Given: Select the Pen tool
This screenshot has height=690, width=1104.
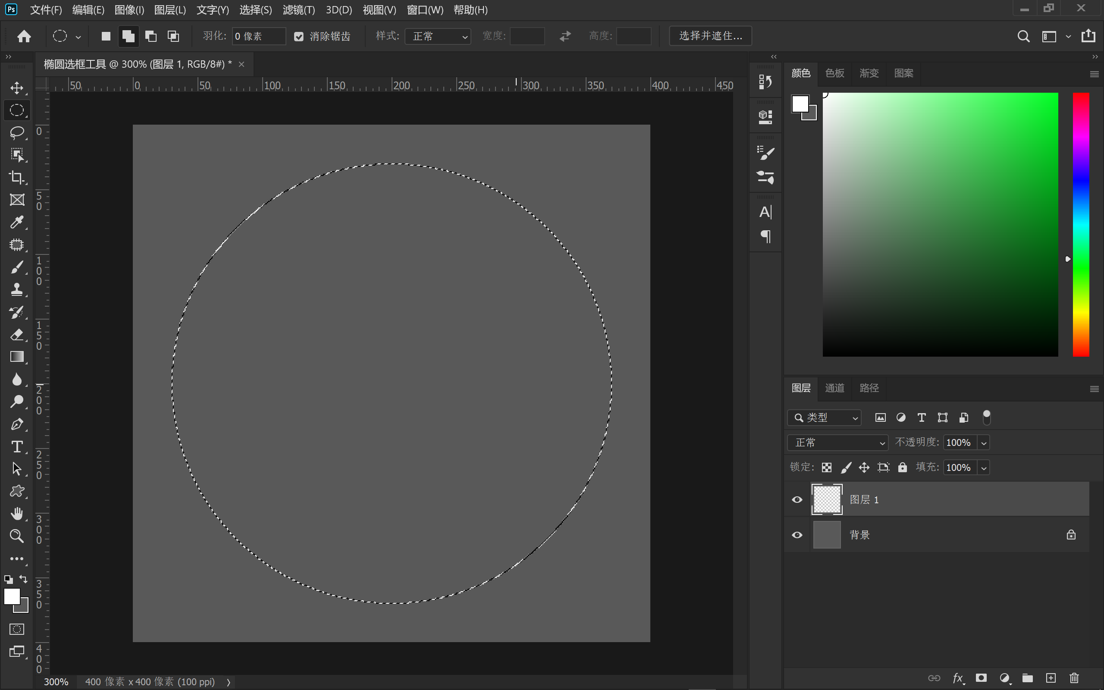Looking at the screenshot, I should 17,424.
